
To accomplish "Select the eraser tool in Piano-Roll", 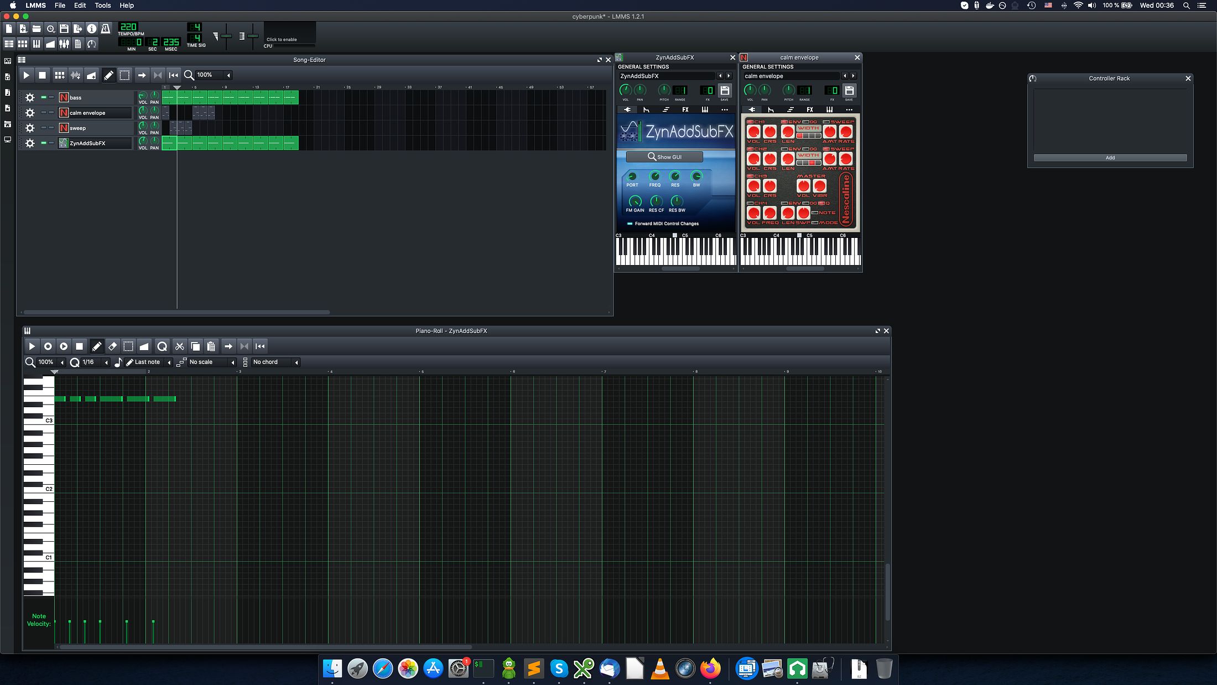I will (x=112, y=346).
